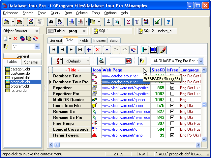The height and width of the screenshot is (158, 211).
Task: Go to last record in navigator
Action: 80,50
